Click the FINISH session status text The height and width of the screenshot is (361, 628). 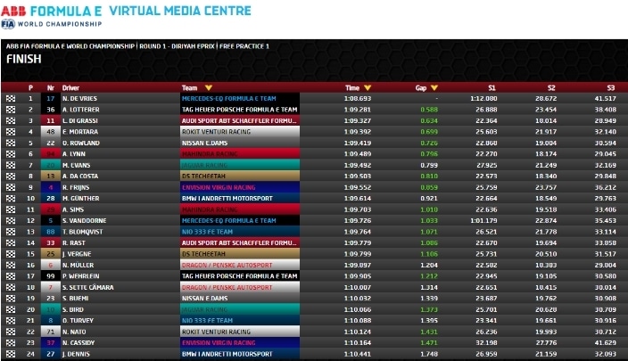click(23, 59)
